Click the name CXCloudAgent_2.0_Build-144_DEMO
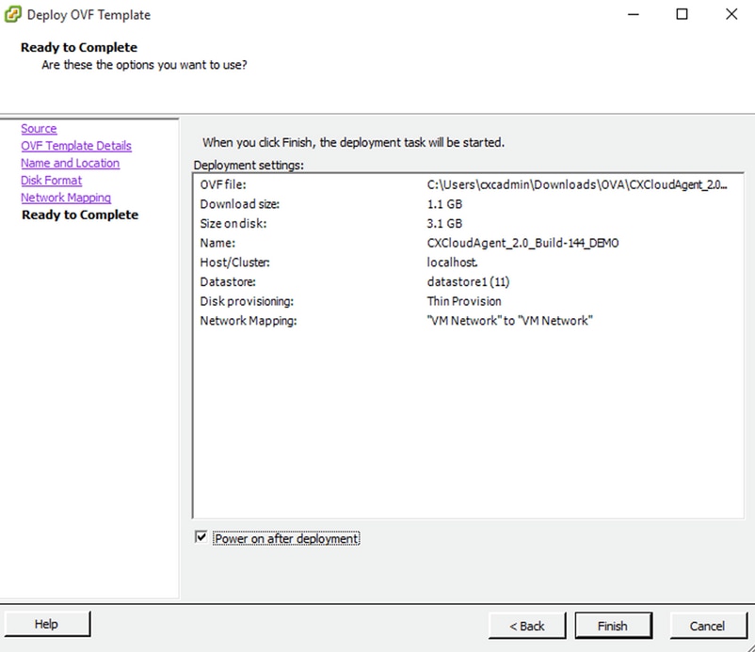Viewport: 755px width, 652px height. click(x=522, y=243)
